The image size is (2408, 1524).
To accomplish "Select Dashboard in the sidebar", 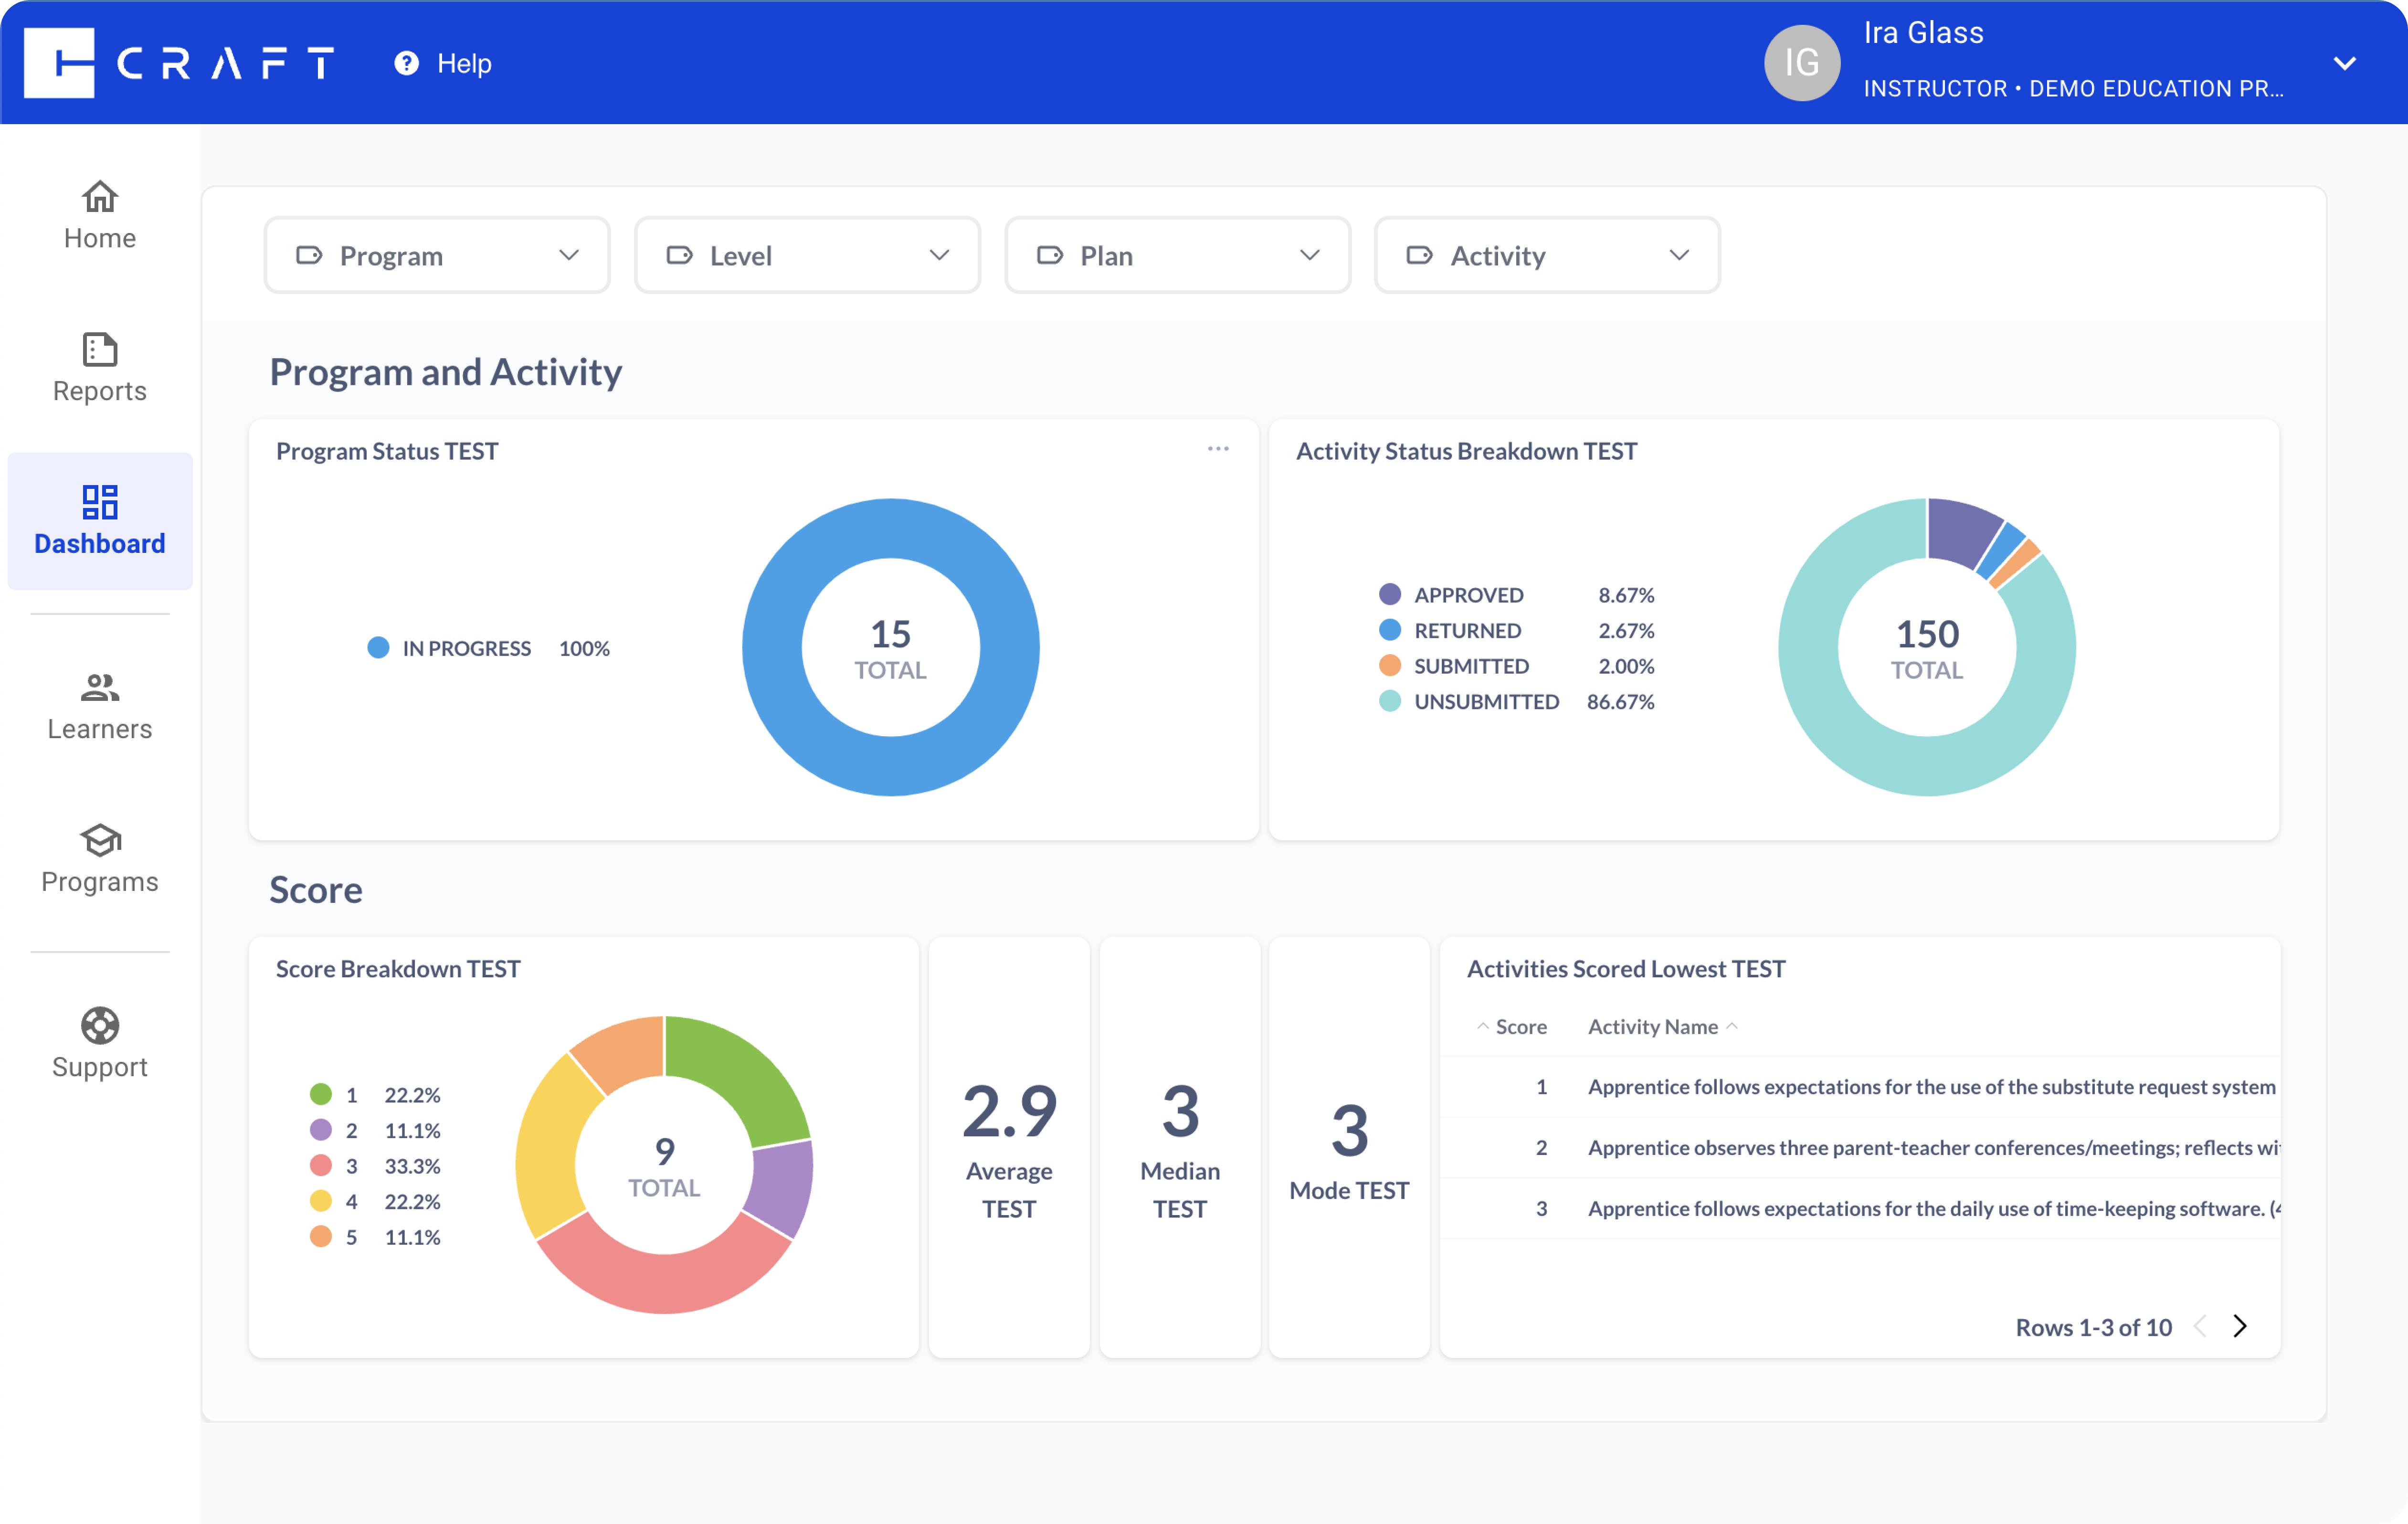I will pyautogui.click(x=100, y=521).
